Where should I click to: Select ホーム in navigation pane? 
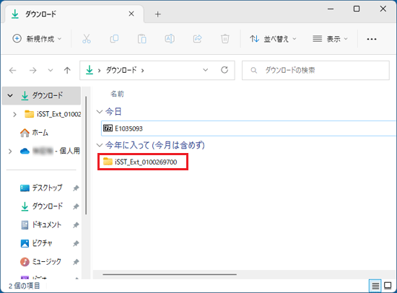click(x=34, y=133)
